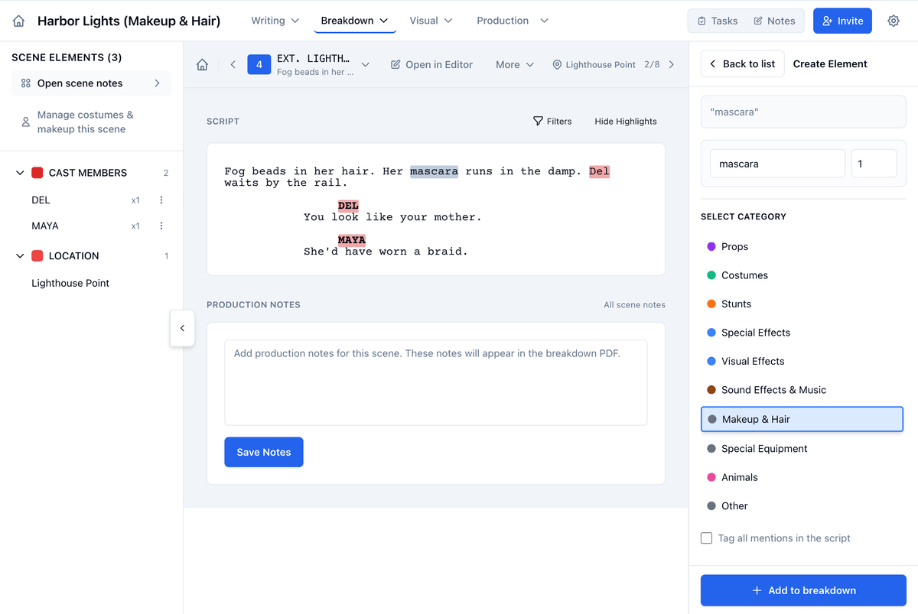Click the element name field containing mascara
The width and height of the screenshot is (918, 614).
pos(777,164)
